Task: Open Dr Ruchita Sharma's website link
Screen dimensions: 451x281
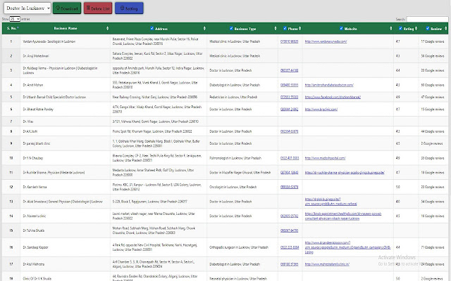Action: point(345,173)
